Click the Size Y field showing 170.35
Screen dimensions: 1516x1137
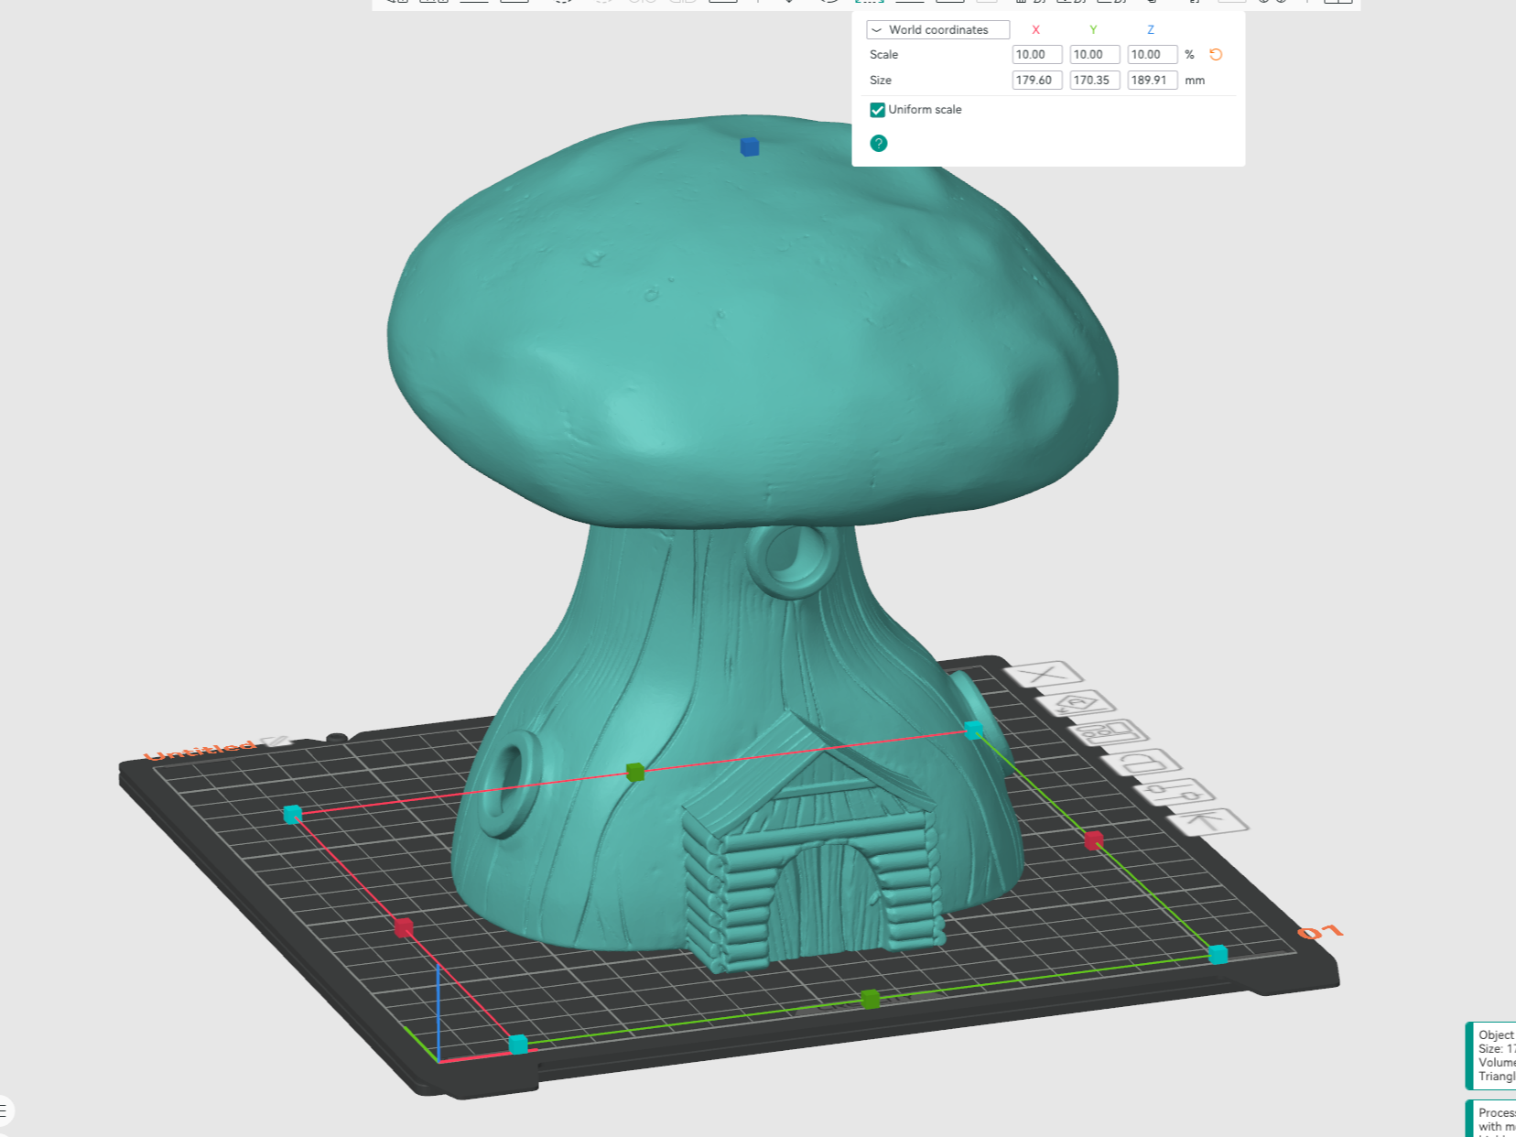[x=1095, y=81]
